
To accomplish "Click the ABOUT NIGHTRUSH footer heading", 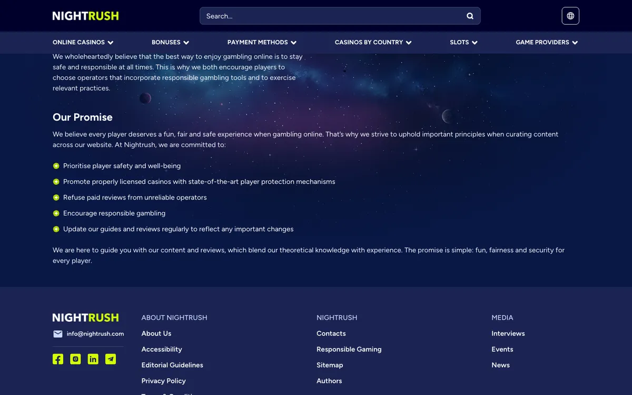I will pyautogui.click(x=174, y=318).
